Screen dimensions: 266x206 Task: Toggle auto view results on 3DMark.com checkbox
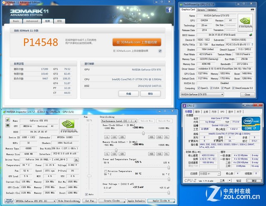160,51
